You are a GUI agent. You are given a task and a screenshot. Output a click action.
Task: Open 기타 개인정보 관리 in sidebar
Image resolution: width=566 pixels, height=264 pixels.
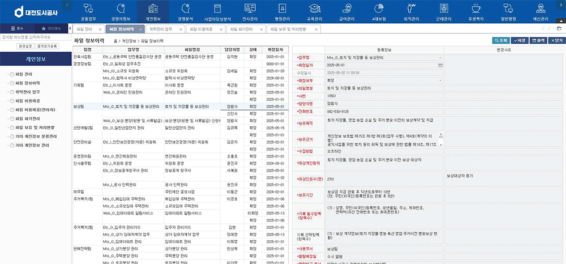pos(32,145)
